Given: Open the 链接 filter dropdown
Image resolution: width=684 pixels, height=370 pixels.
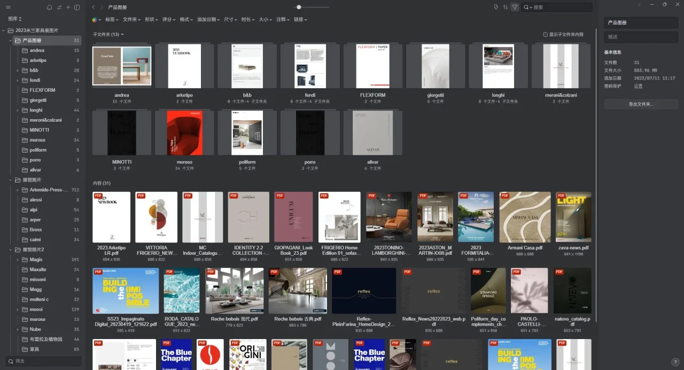Looking at the screenshot, I should [301, 20].
